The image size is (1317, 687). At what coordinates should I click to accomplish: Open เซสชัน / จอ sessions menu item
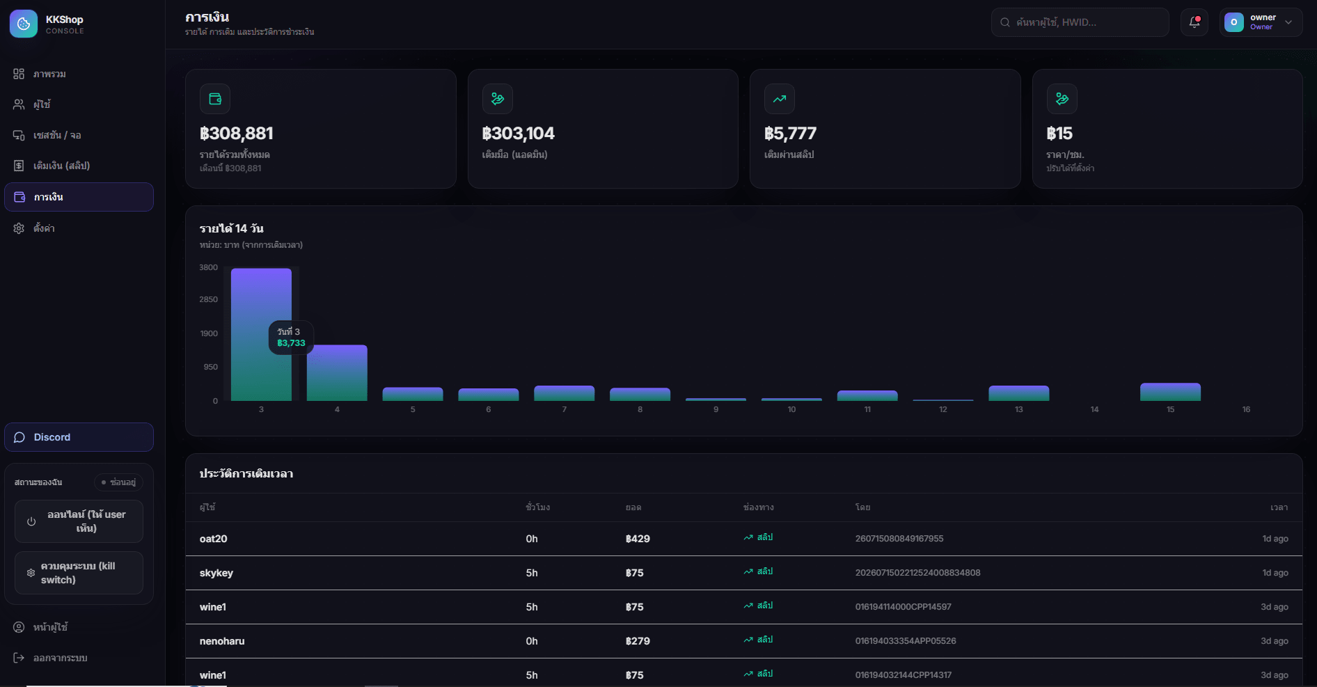[79, 135]
